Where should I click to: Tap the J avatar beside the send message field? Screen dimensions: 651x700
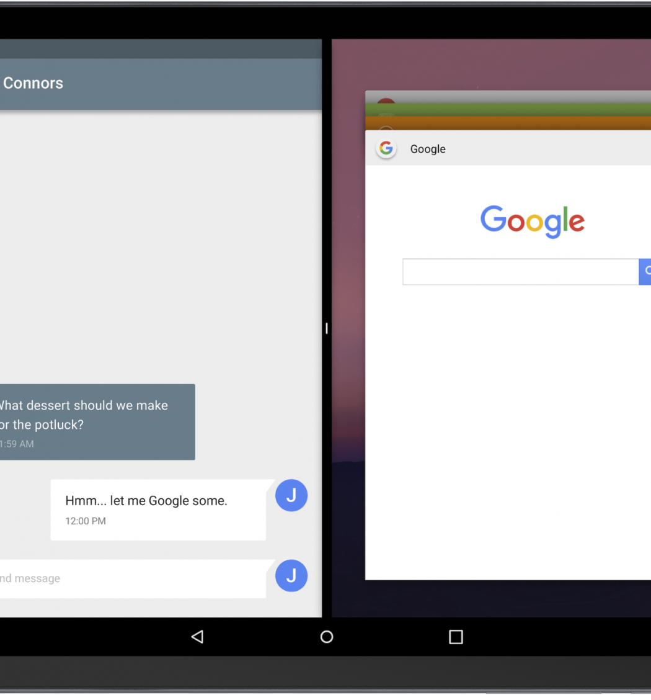(291, 576)
